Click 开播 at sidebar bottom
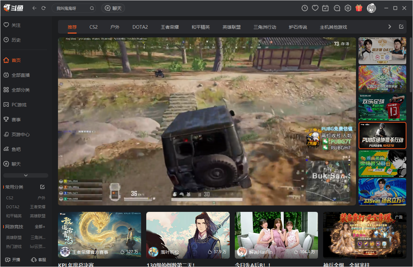The width and height of the screenshot is (413, 267). tap(13, 260)
